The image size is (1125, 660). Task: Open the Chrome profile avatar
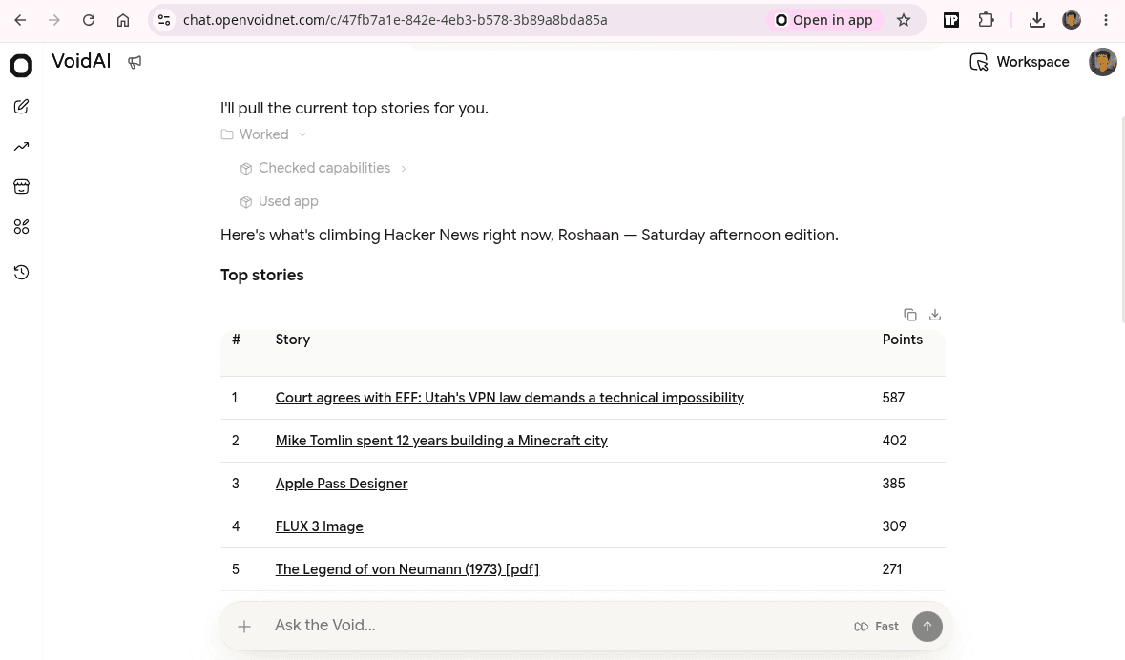(1072, 20)
